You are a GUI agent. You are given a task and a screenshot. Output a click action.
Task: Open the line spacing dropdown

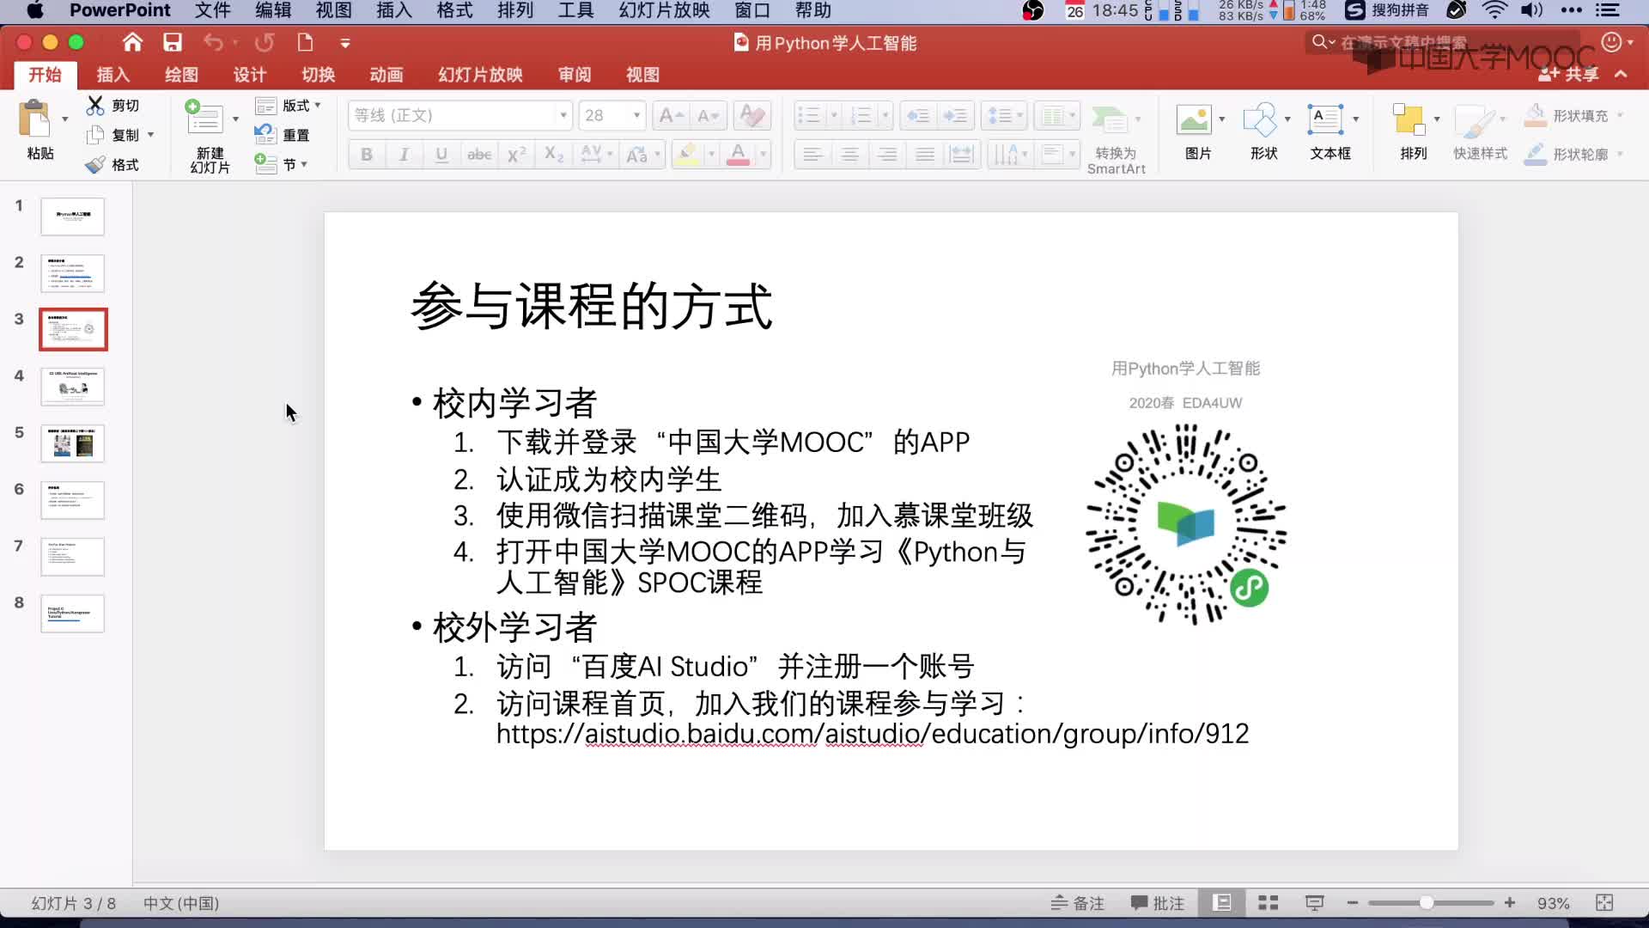[1004, 115]
